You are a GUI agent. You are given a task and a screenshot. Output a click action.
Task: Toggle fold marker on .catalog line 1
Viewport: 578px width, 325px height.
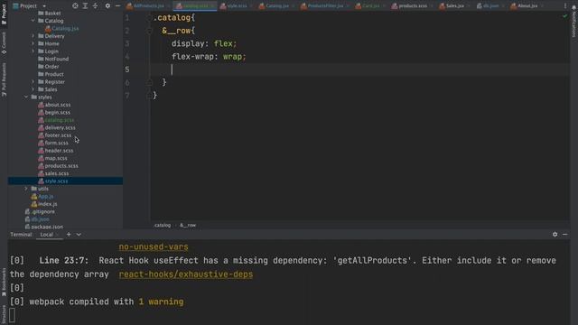click(x=149, y=18)
